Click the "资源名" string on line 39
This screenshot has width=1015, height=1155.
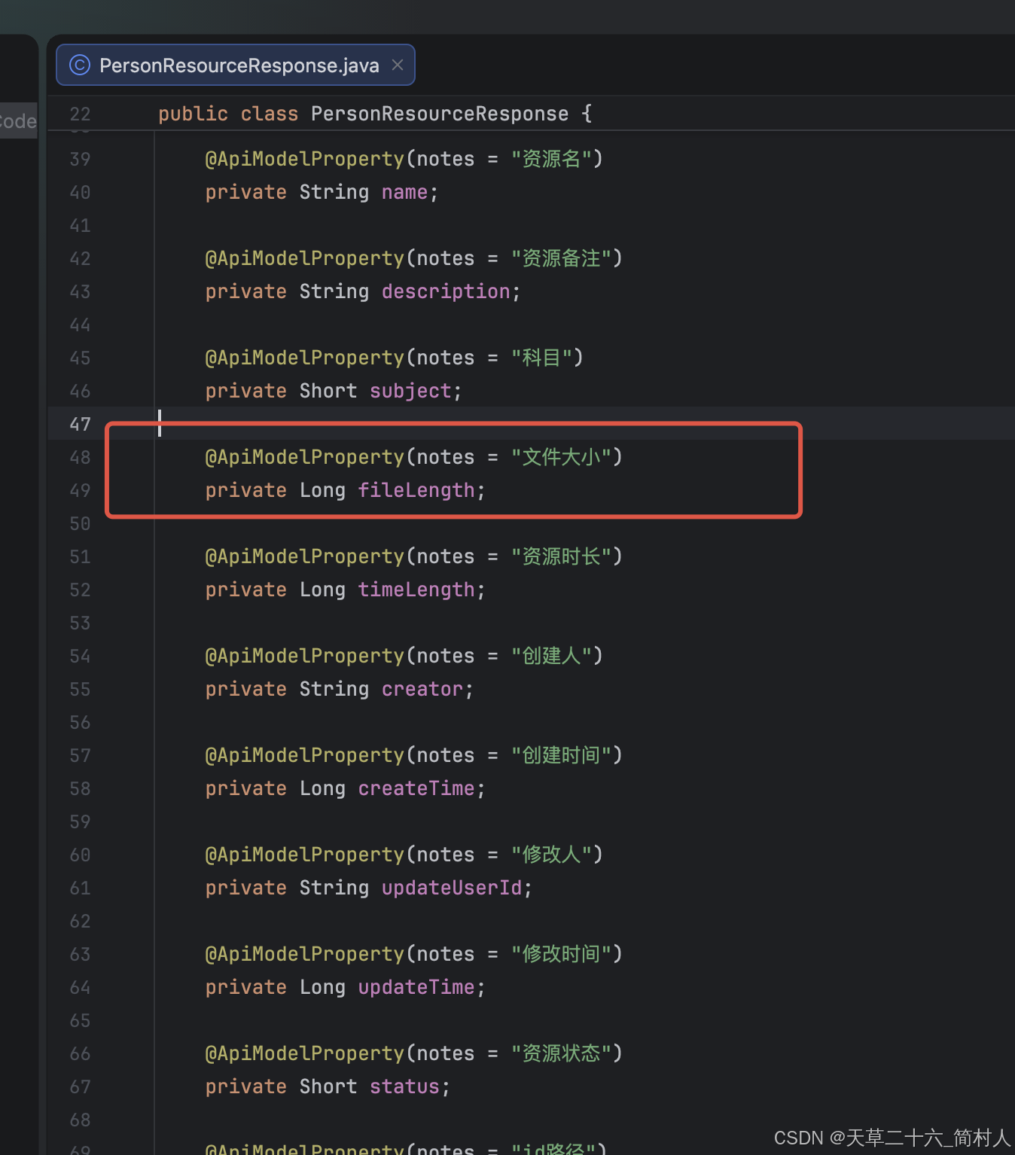tap(551, 159)
